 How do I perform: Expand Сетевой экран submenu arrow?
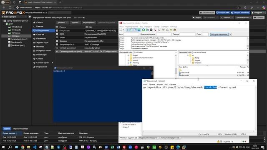point(53,63)
